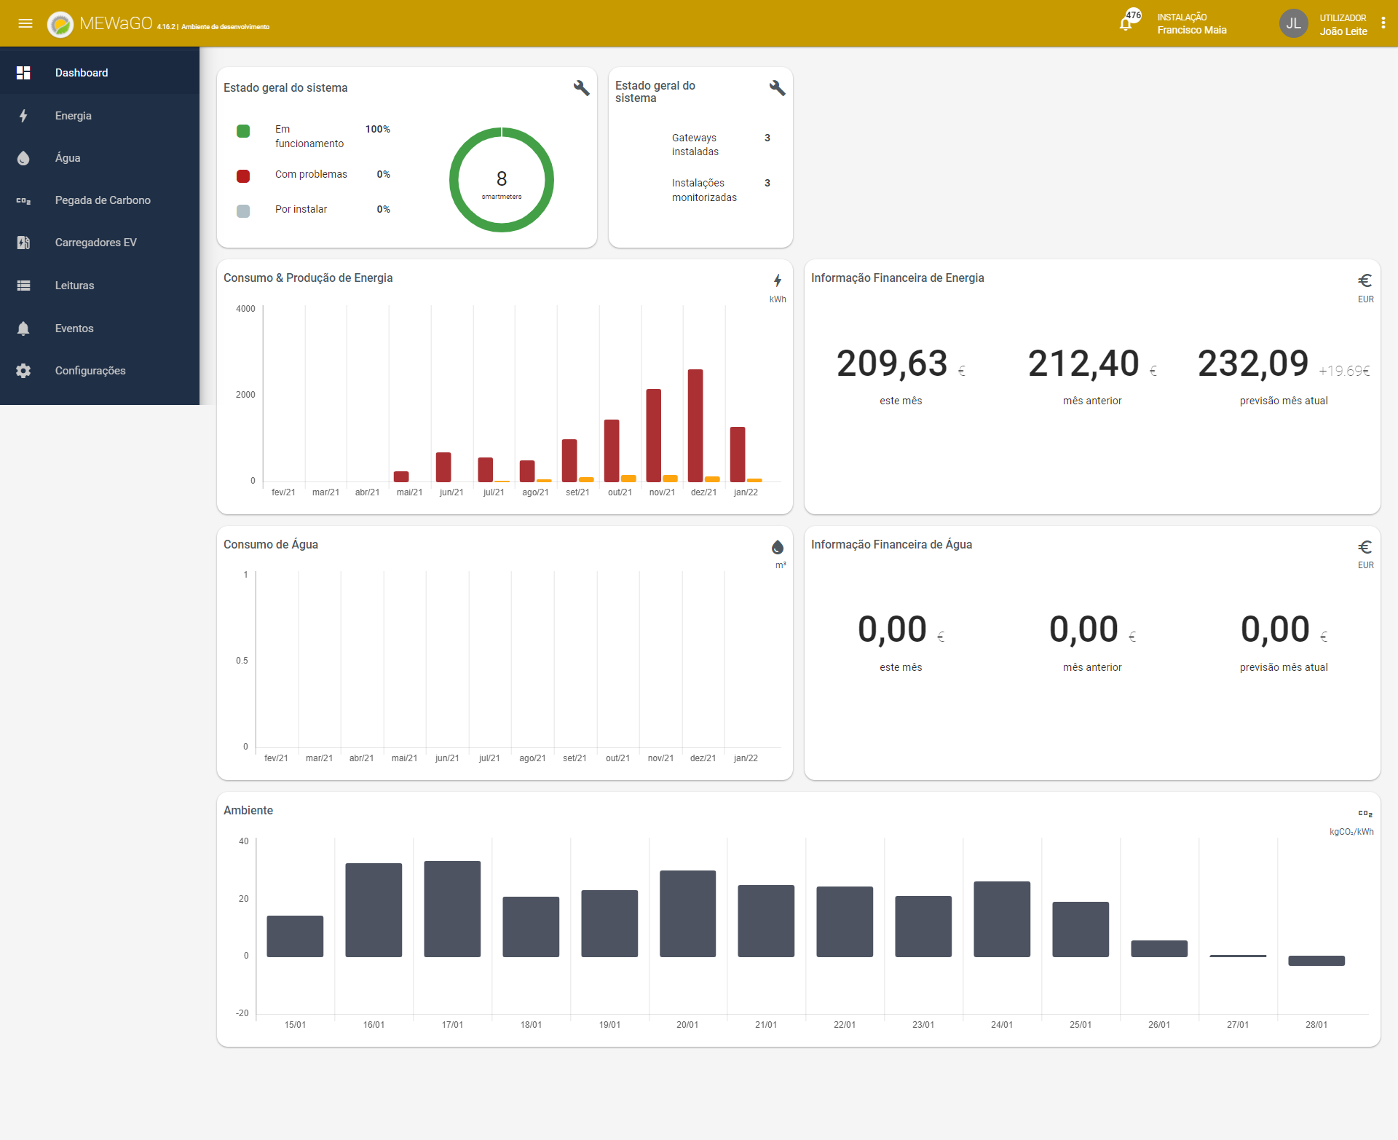Click wrench icon on Gateways status card

(777, 88)
